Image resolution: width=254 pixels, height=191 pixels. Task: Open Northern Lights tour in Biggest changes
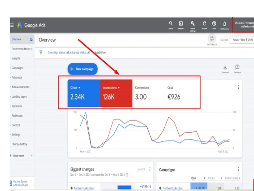[x=84, y=188]
